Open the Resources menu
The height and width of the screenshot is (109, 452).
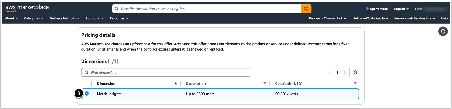pos(119,18)
